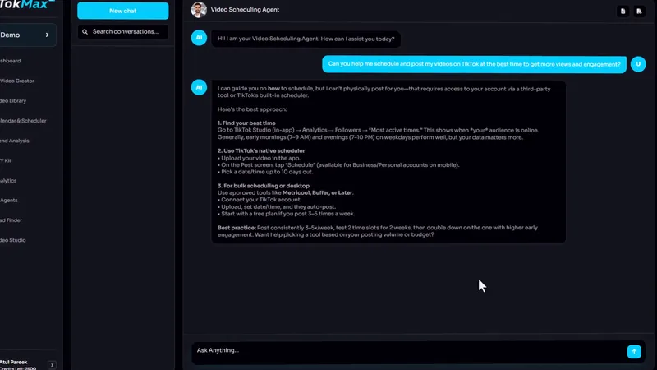The height and width of the screenshot is (370, 657).
Task: Open Video Studio
Action: click(13, 240)
